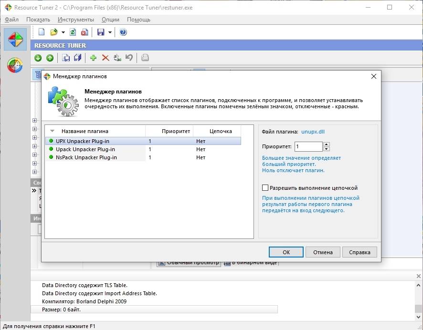
Task: Click the green status dot of UPX Unpacker
Action: 51,141
